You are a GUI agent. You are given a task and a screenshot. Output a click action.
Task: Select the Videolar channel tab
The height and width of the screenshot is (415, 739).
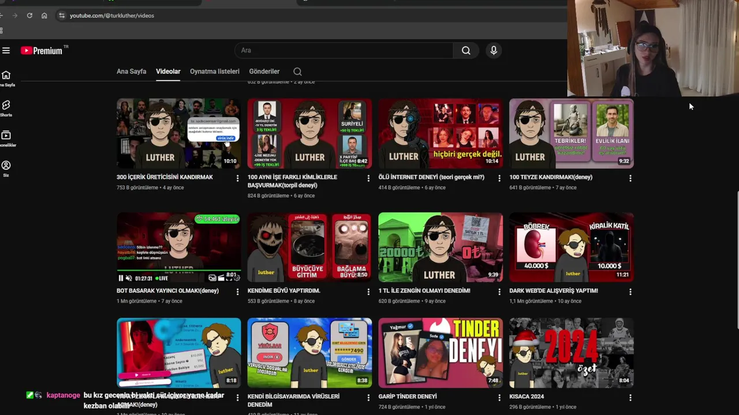click(168, 71)
